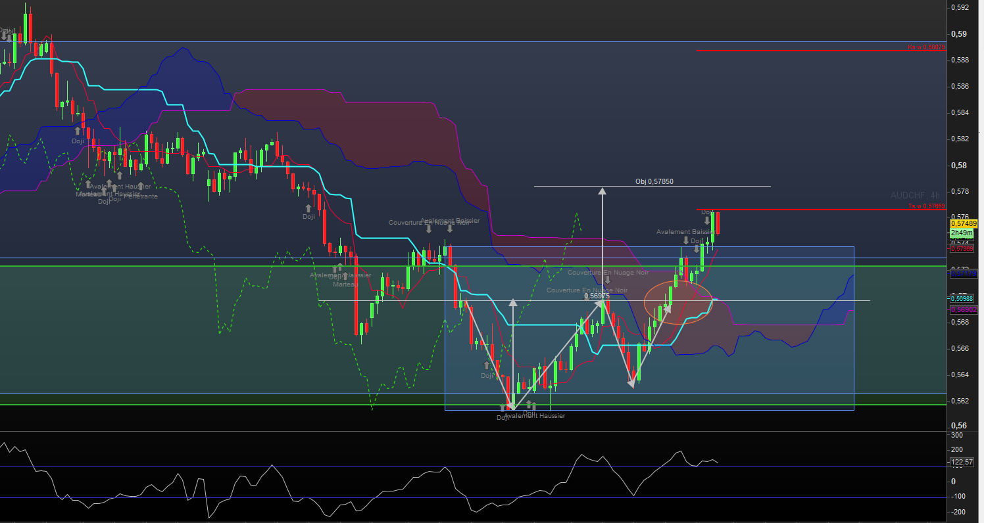984x523 pixels.
Task: Click the large up arrowhead touching the Obj line
Action: coord(602,191)
